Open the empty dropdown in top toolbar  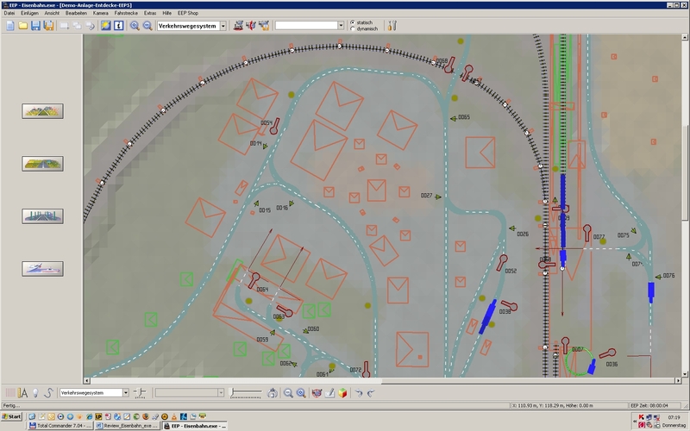click(341, 26)
